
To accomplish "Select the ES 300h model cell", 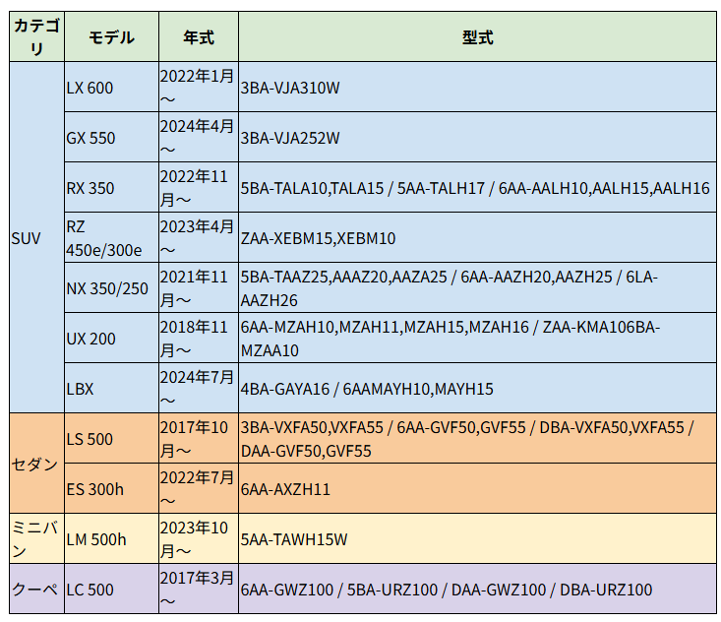I will click(x=112, y=488).
